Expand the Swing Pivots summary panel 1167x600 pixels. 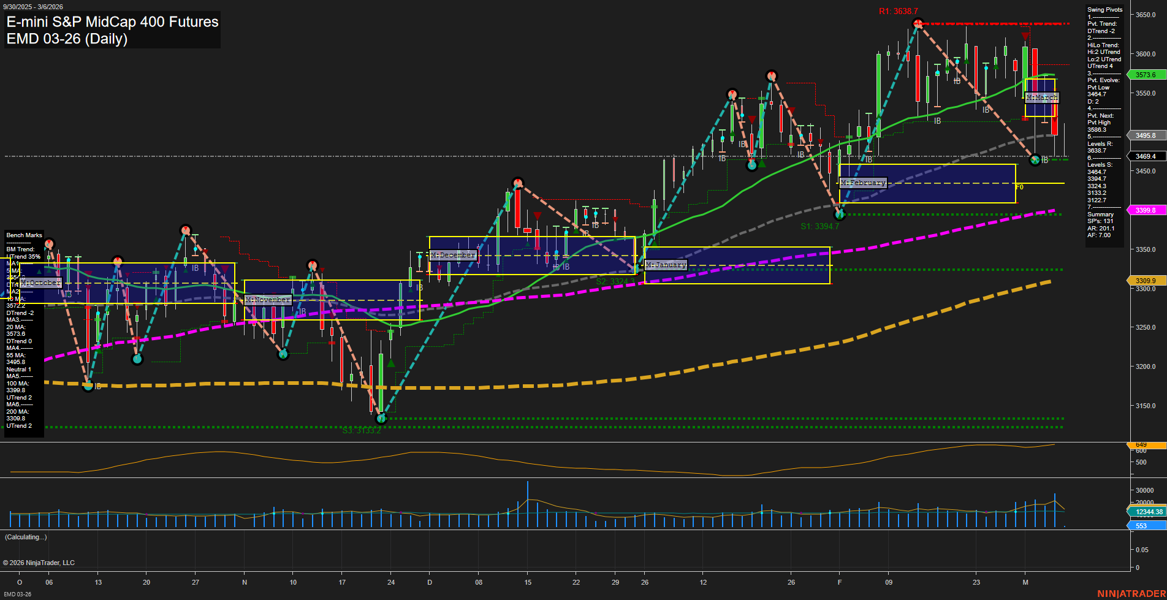tap(1105, 10)
